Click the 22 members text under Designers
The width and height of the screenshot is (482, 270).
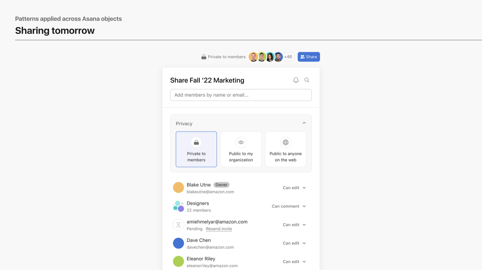199,210
